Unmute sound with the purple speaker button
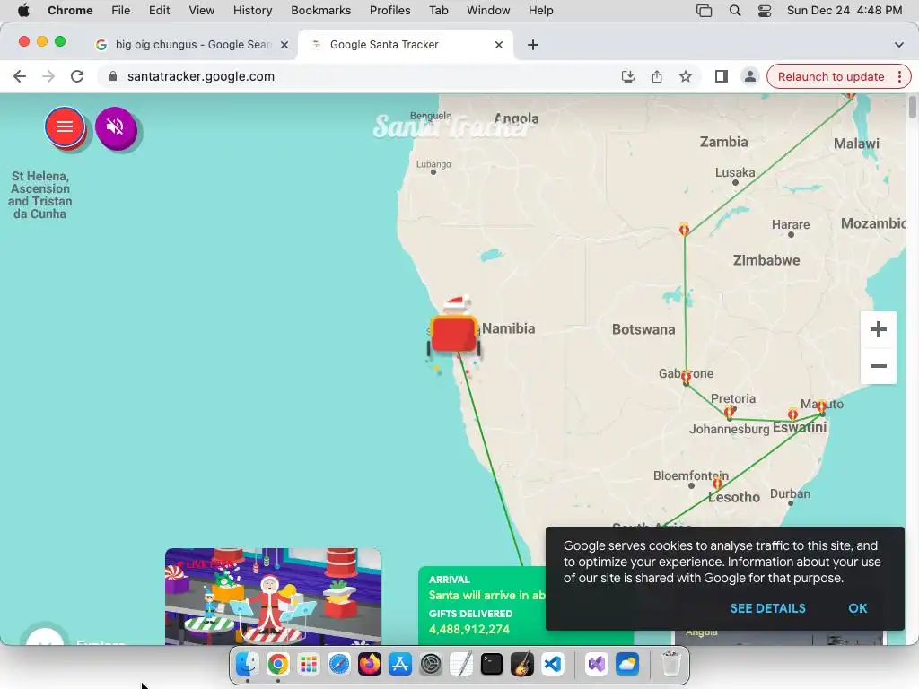 coord(116,127)
